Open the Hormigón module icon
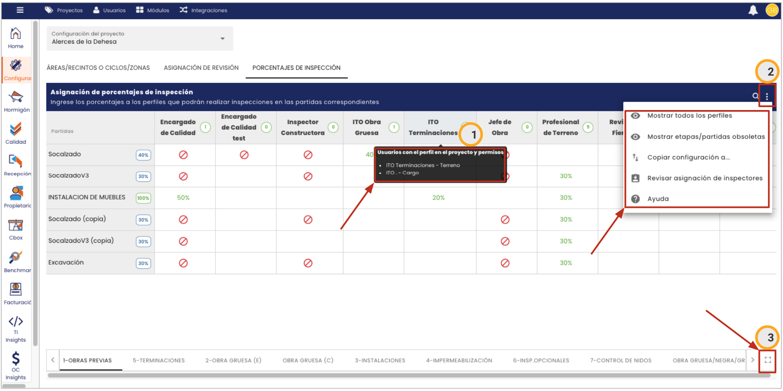Image resolution: width=783 pixels, height=391 pixels. (x=16, y=102)
